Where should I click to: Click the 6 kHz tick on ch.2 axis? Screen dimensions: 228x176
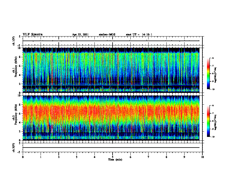20,114
